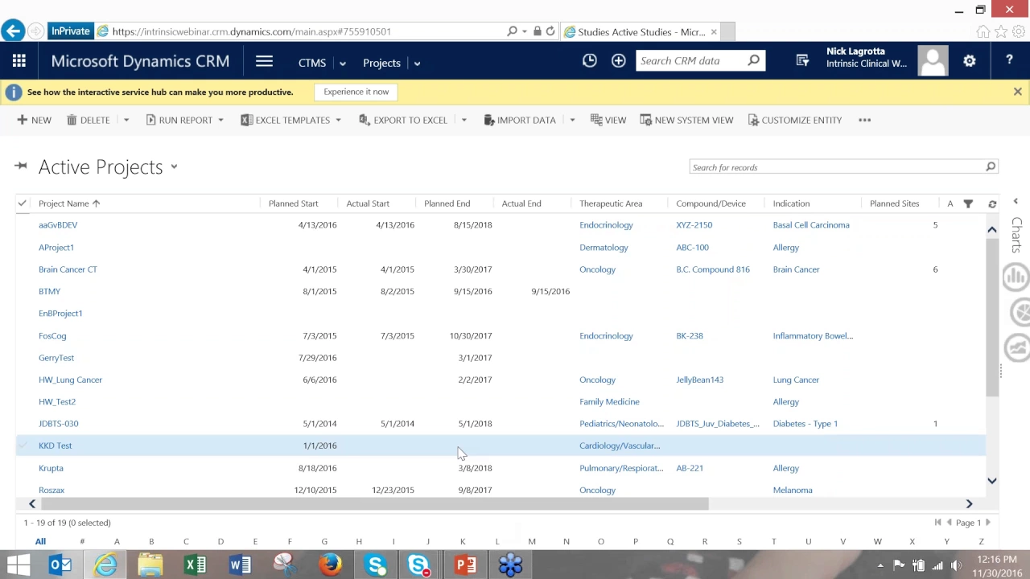Image resolution: width=1030 pixels, height=579 pixels.
Task: Click the browser back button
Action: click(x=13, y=31)
